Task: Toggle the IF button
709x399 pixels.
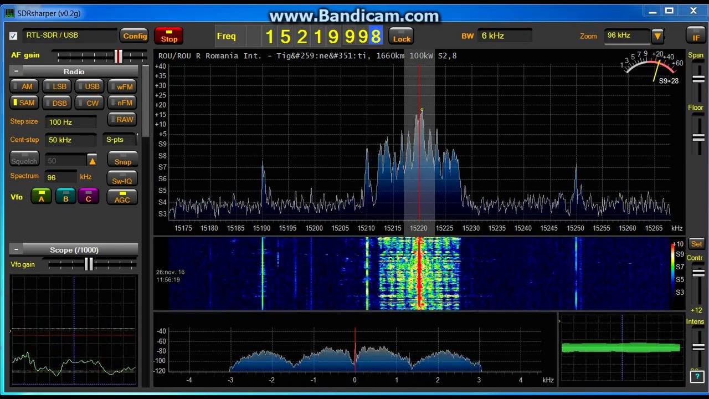Action: (696, 36)
